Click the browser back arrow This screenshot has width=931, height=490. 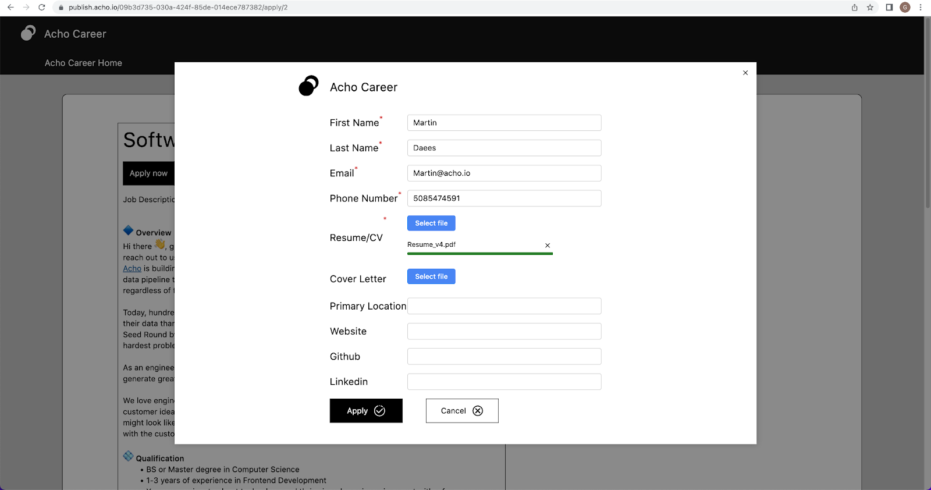pyautogui.click(x=10, y=8)
